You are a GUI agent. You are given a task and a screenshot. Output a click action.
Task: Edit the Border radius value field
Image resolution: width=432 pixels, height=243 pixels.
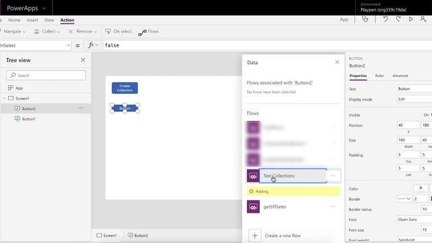point(427,209)
